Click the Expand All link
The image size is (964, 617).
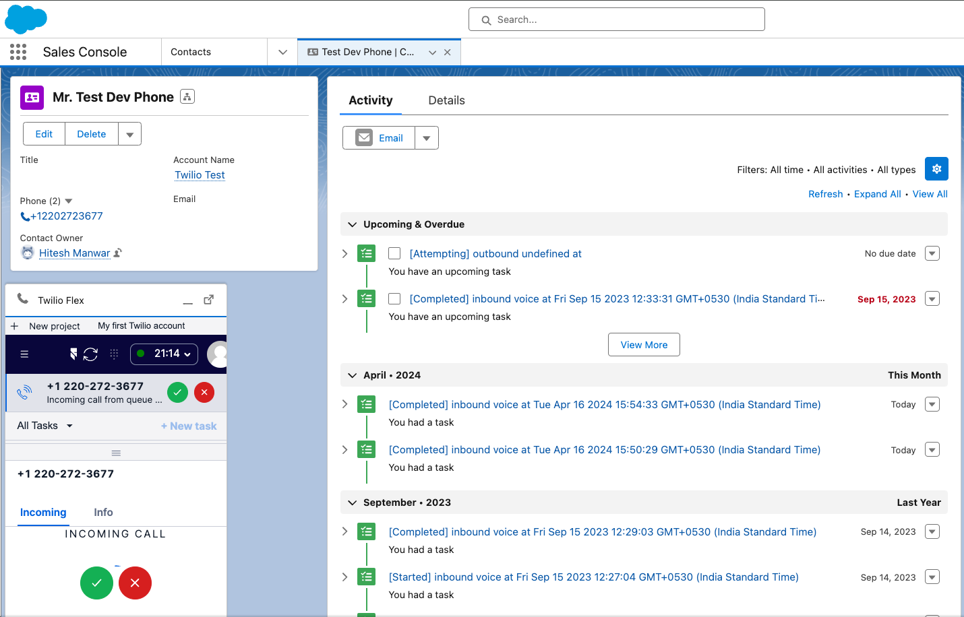[x=878, y=194]
